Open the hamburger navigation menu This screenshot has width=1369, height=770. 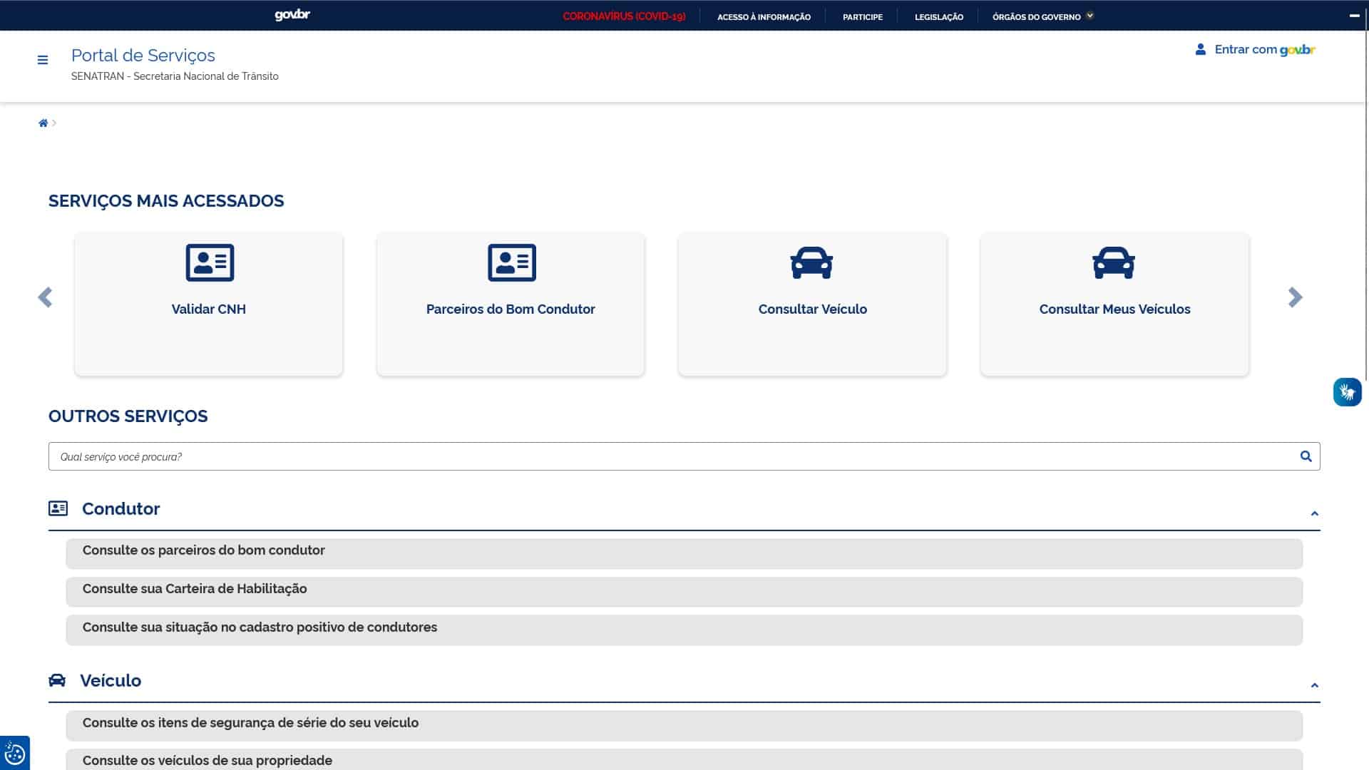(x=43, y=61)
